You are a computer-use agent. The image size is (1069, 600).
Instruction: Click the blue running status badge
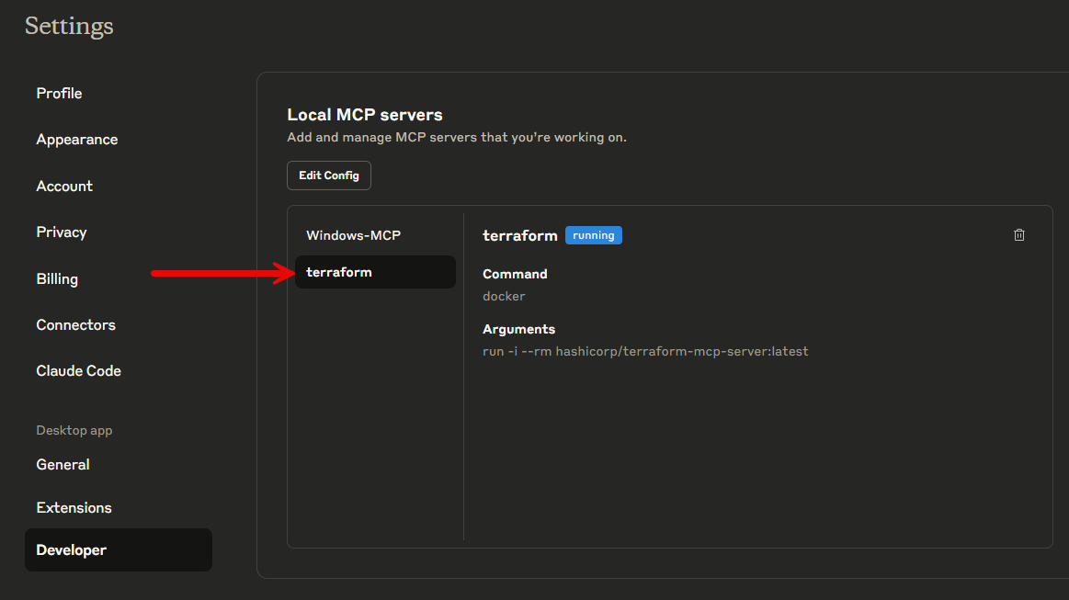click(x=593, y=235)
